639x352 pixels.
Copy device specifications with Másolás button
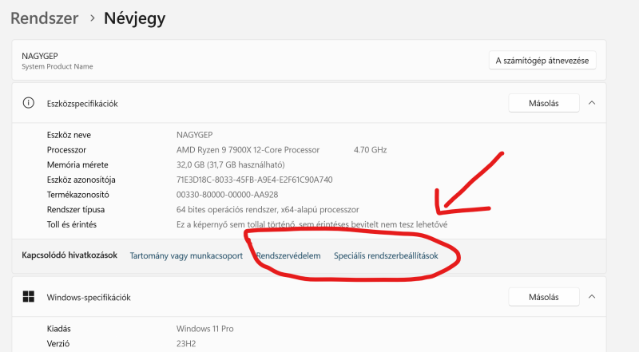[x=544, y=103]
